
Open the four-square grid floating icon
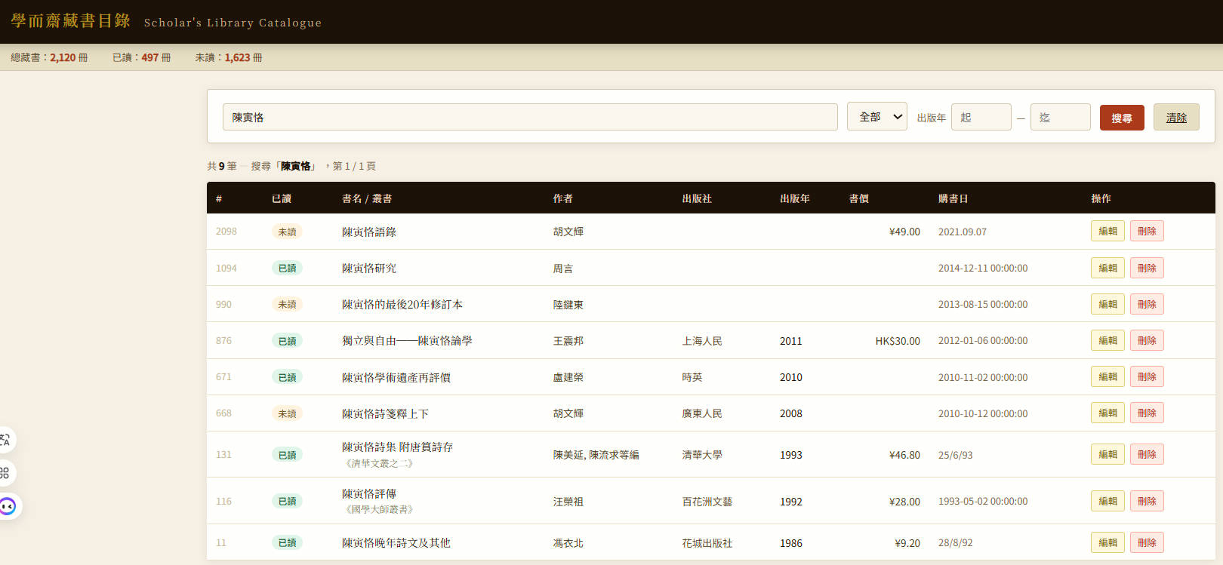coord(5,473)
